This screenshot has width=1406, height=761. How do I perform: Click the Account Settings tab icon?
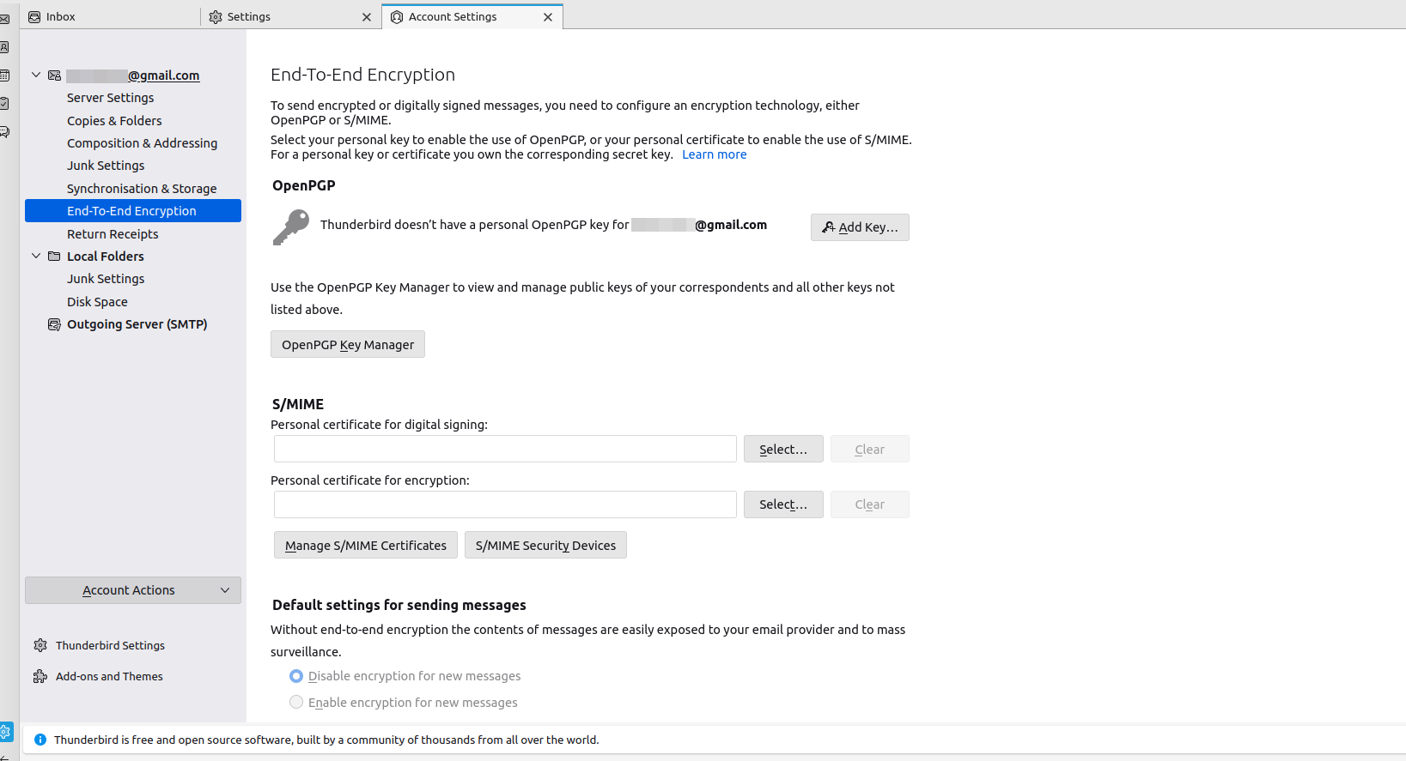coord(397,17)
